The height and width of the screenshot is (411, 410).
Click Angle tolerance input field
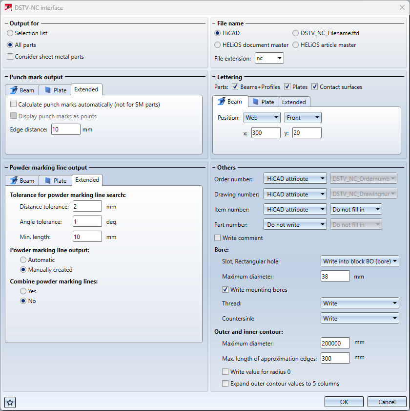(87, 221)
